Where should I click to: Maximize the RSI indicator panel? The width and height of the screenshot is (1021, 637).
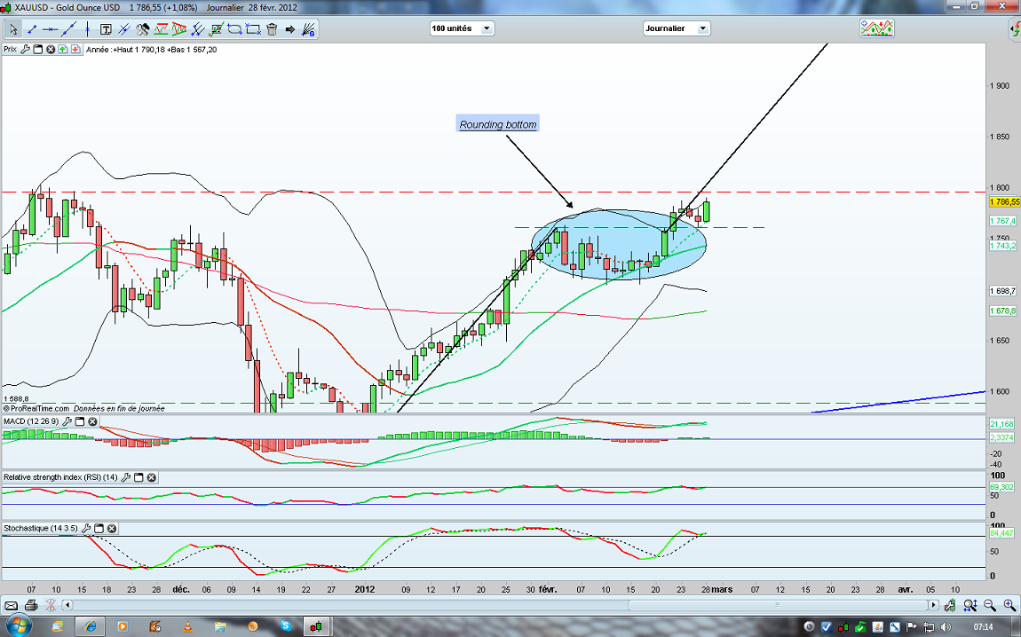(139, 477)
